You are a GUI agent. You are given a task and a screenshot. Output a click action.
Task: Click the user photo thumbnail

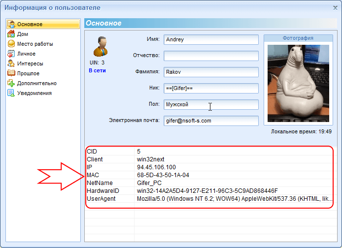coord(298,85)
